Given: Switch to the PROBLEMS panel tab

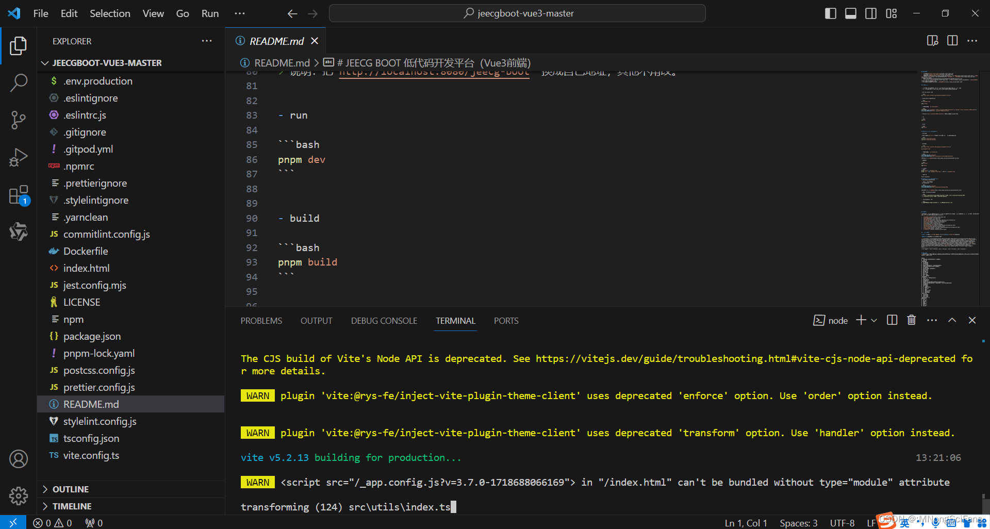Looking at the screenshot, I should pos(261,321).
